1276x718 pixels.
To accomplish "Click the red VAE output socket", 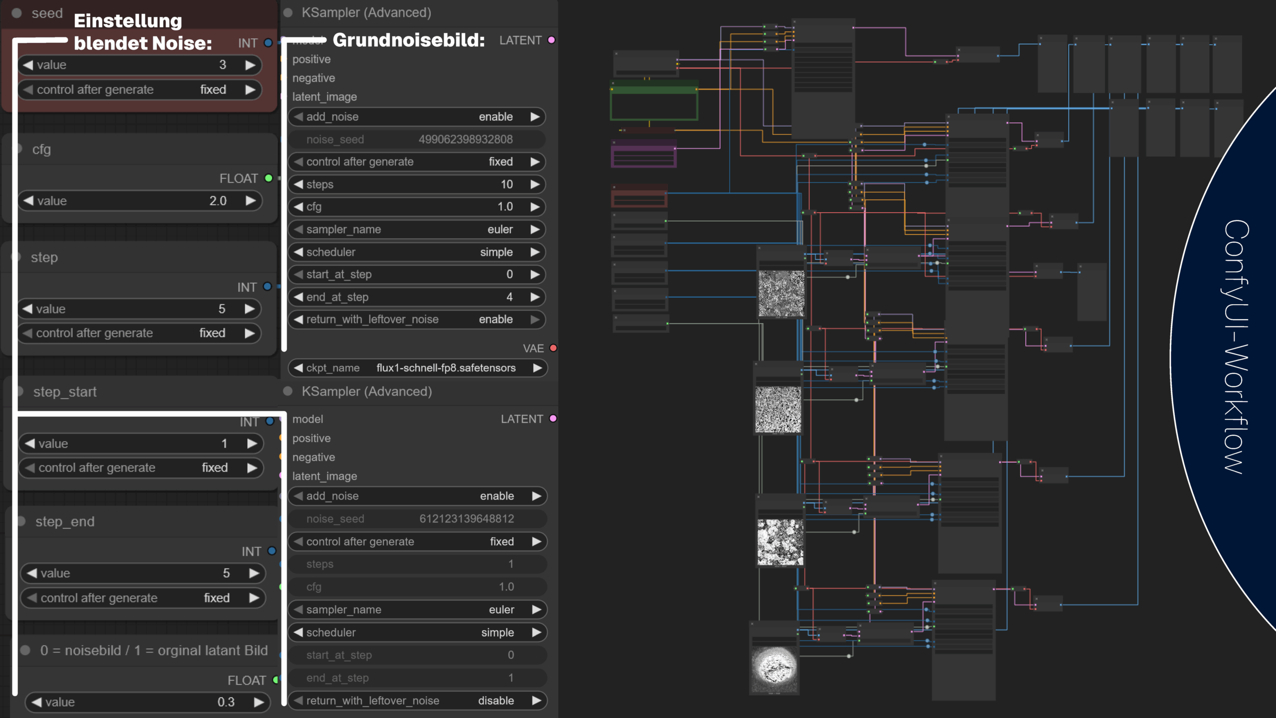I will [553, 348].
